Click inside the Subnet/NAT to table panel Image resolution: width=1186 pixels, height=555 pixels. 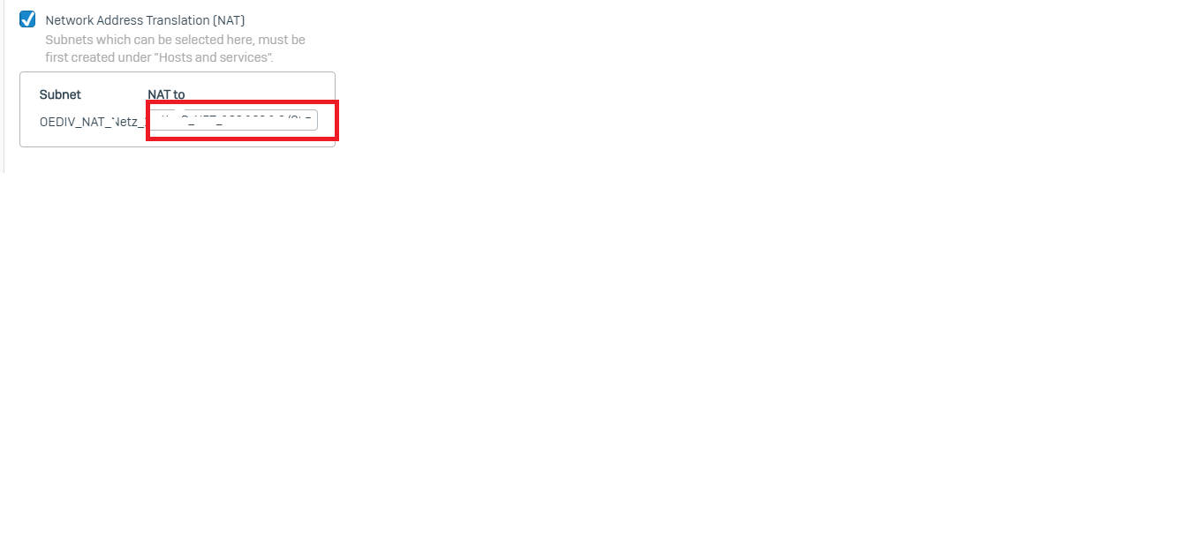click(x=178, y=109)
